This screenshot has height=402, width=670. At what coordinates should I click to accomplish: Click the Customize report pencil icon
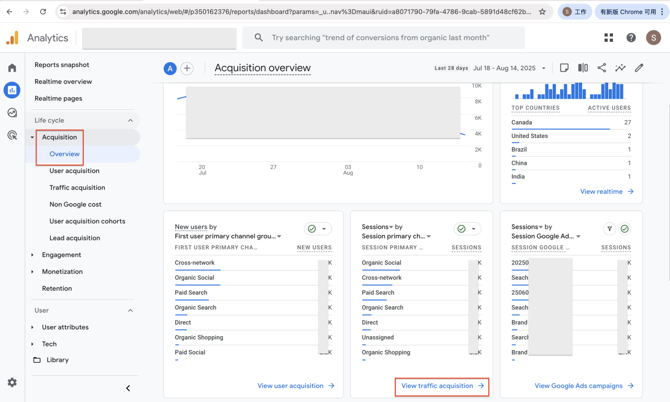pyautogui.click(x=639, y=68)
